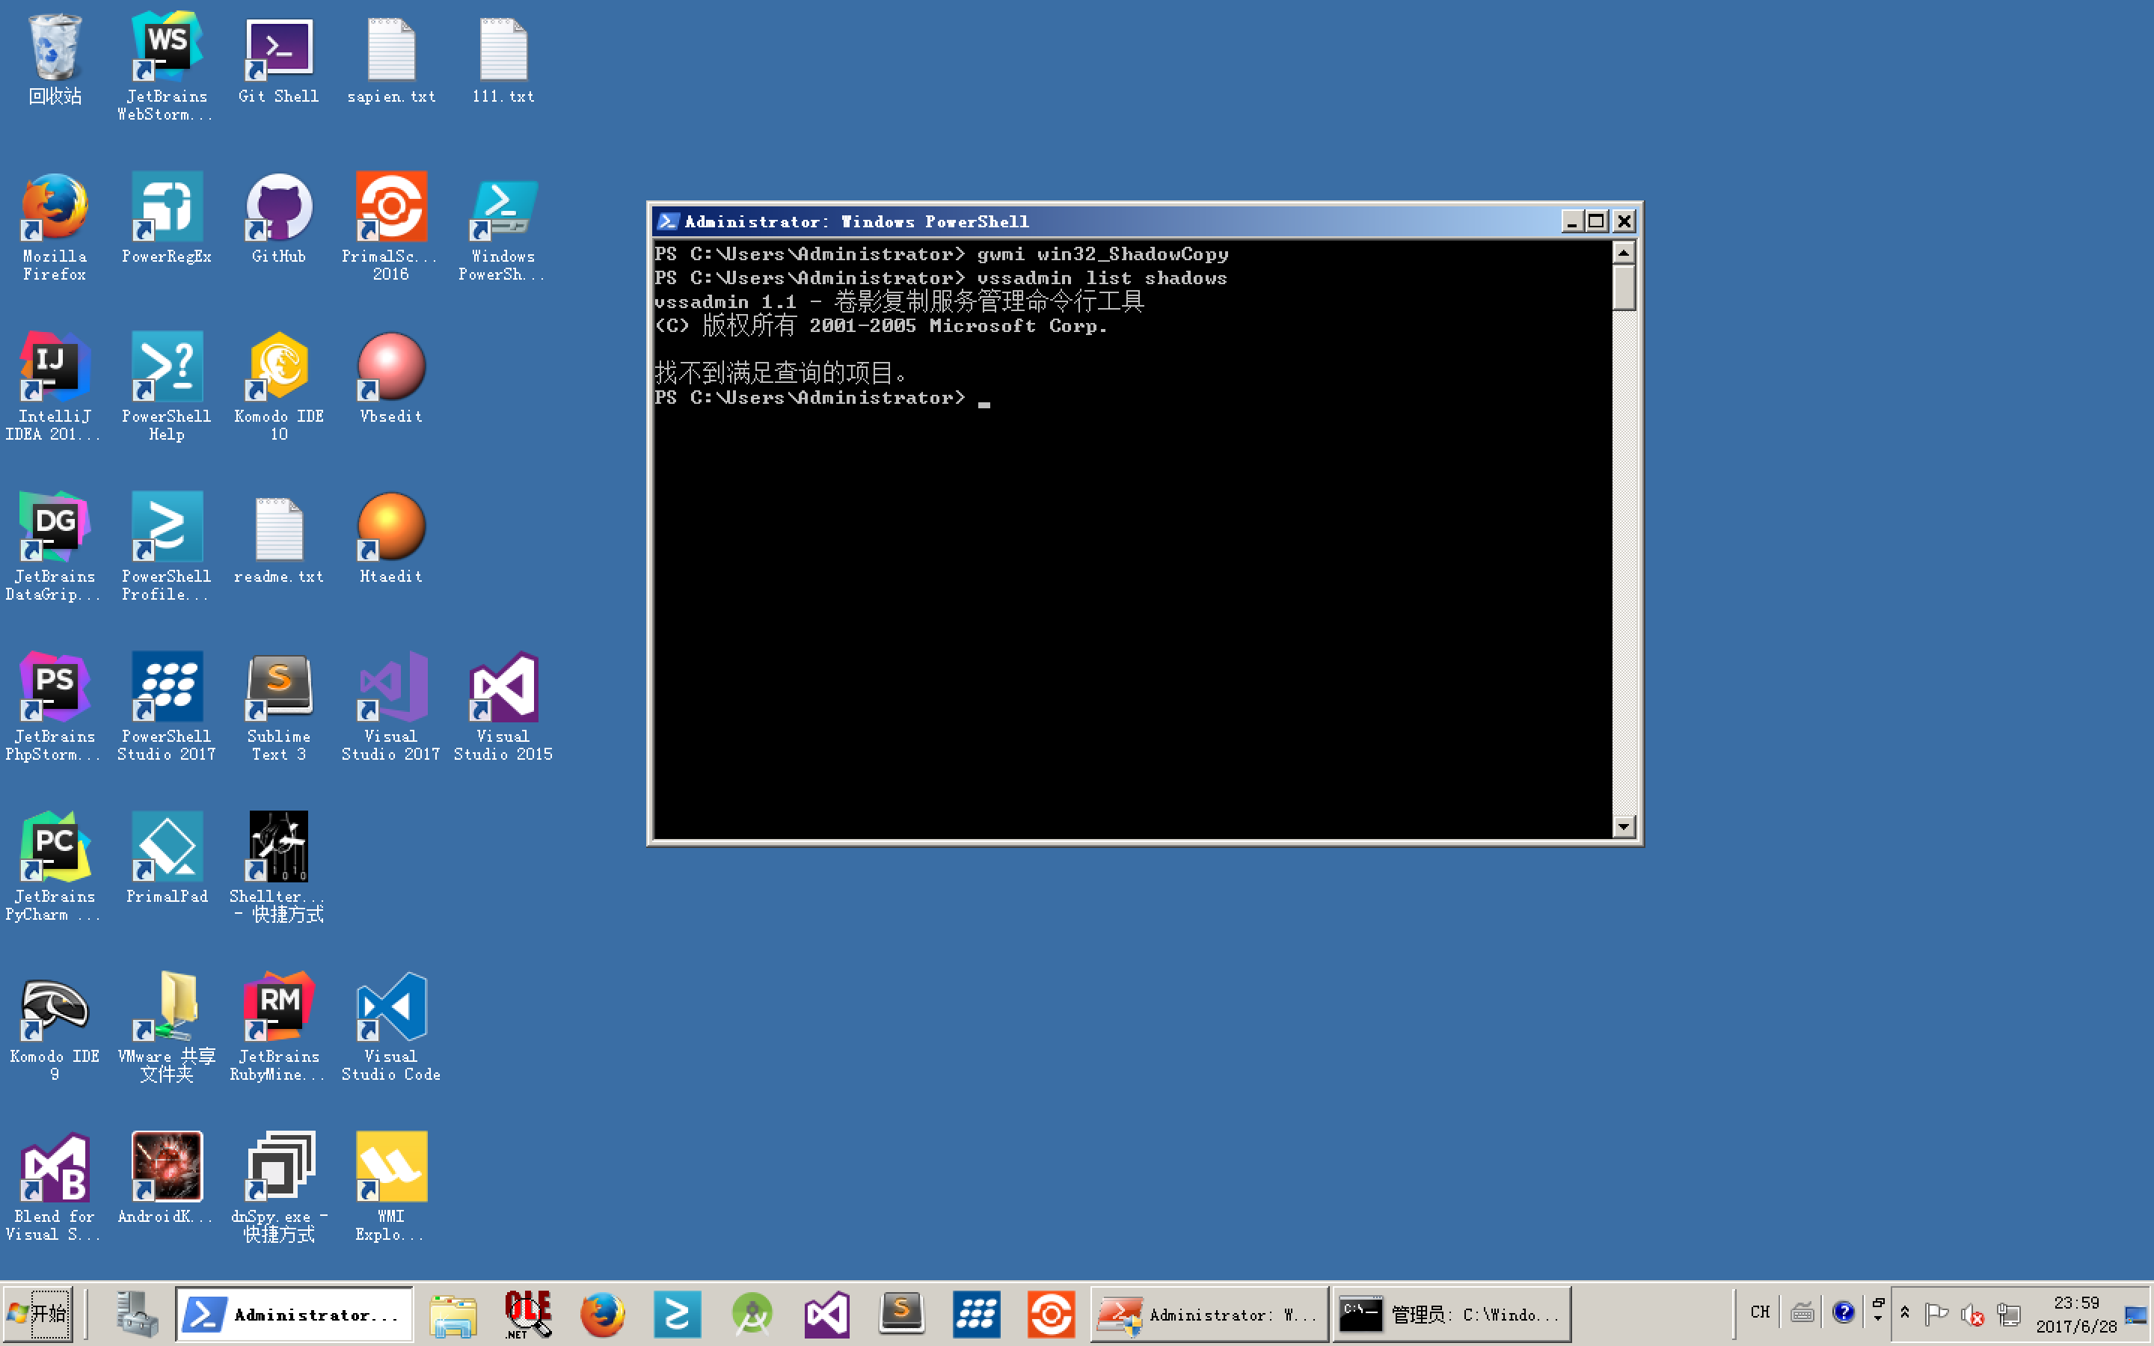Open Action Center flag tray icon
Image resolution: width=2154 pixels, height=1346 pixels.
point(1936,1314)
